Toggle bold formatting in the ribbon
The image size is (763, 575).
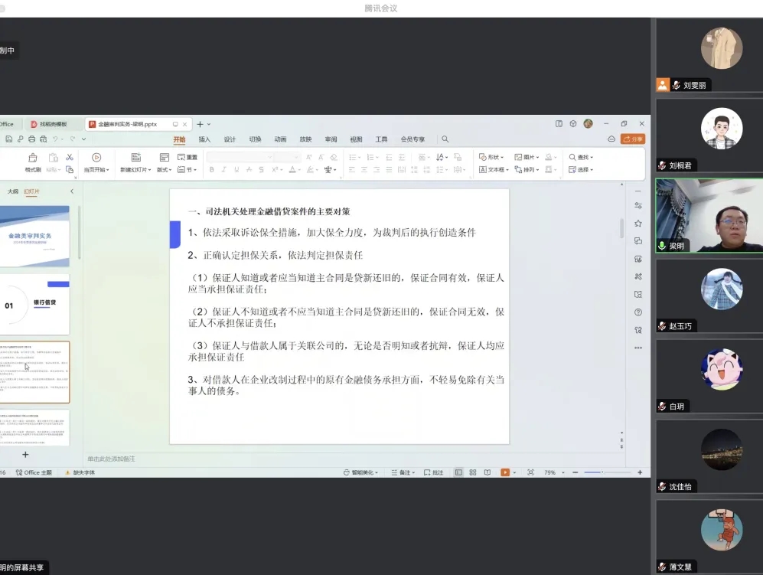point(212,170)
